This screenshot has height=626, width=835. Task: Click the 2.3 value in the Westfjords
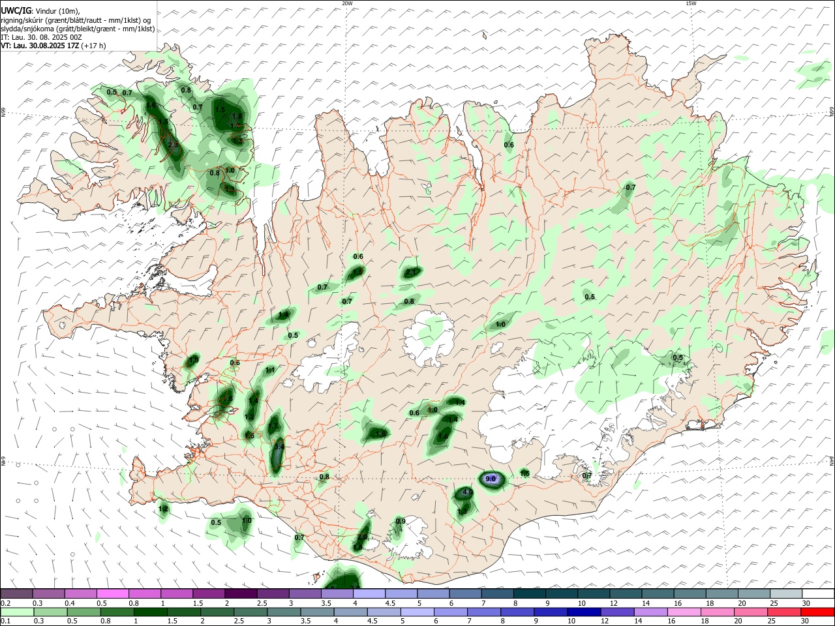173,145
